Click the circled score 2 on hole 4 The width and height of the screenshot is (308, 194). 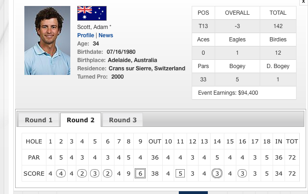[x=82, y=174]
